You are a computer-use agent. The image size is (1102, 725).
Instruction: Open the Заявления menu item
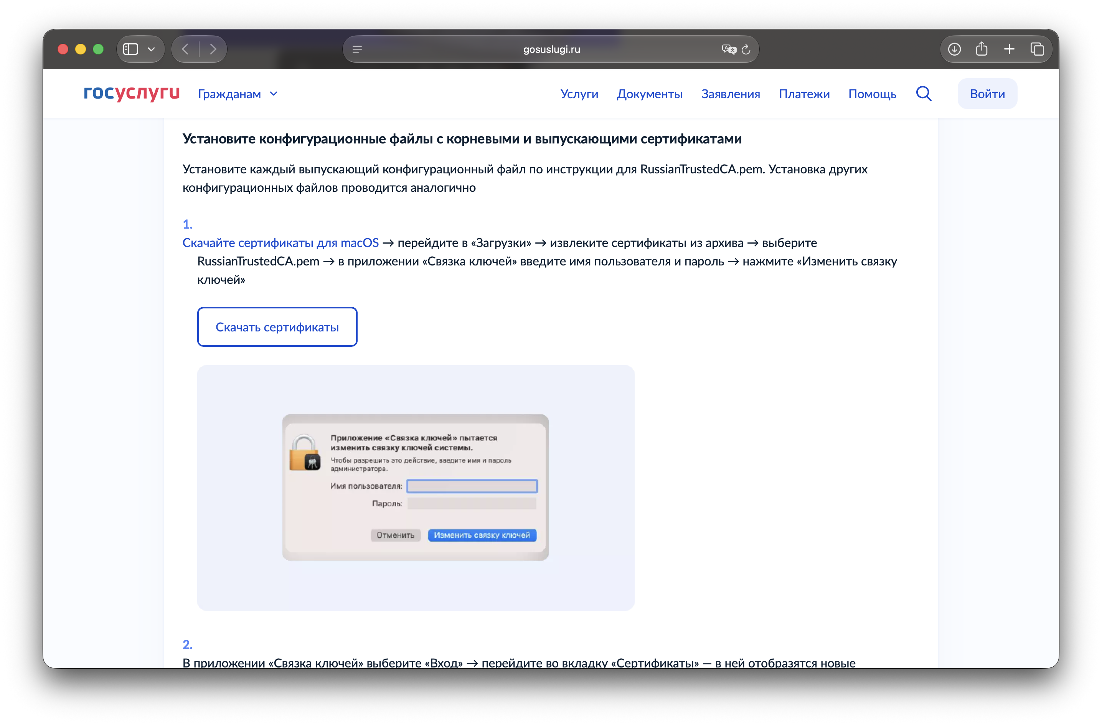731,94
